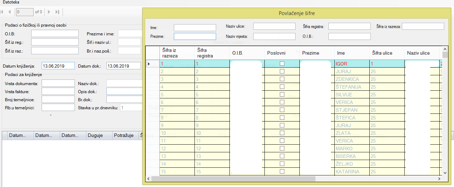Viewport: 454px width, 187px height.
Task: Click the next record arrow
Action: pos(49,12)
